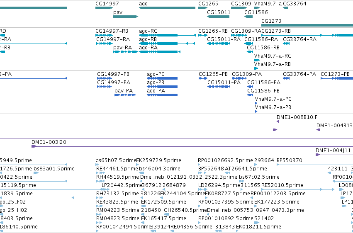Click the VhaM9.7-a gene label
The image size is (353, 233).
268,4
